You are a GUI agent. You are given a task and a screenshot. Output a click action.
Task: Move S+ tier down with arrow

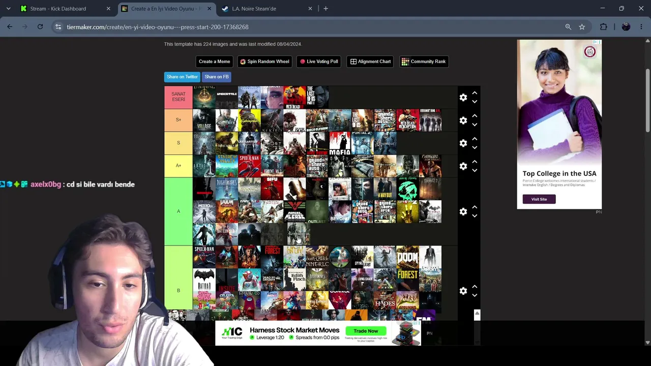475,125
